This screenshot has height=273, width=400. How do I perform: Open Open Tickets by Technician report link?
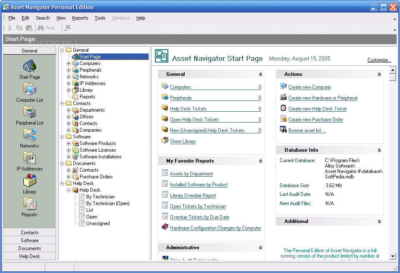[198, 206]
